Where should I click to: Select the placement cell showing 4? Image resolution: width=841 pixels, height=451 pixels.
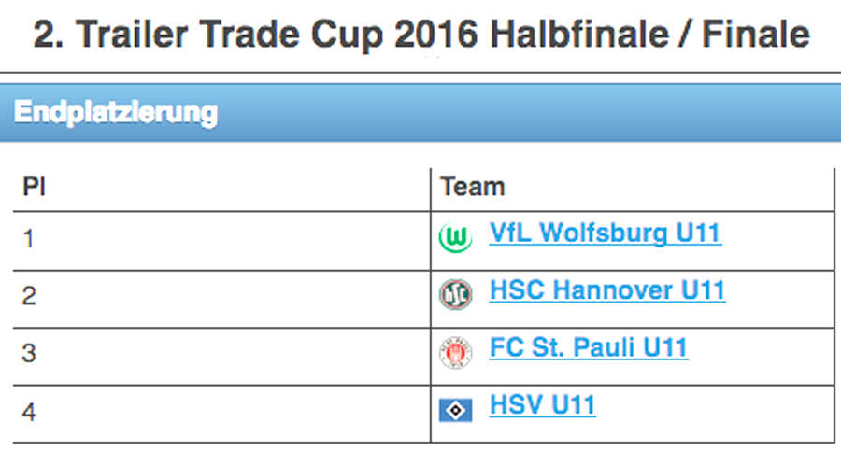pos(221,414)
